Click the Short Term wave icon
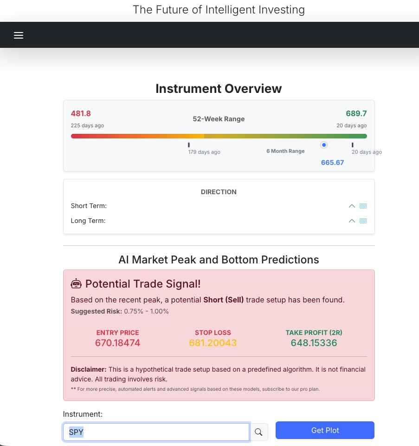 (363, 206)
